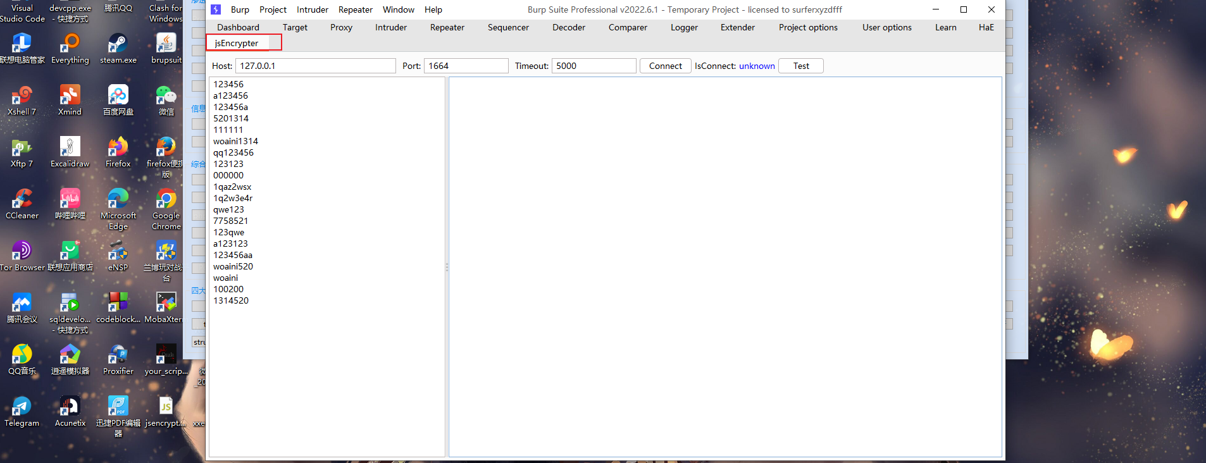Open the Help menu
The height and width of the screenshot is (463, 1206).
click(433, 9)
